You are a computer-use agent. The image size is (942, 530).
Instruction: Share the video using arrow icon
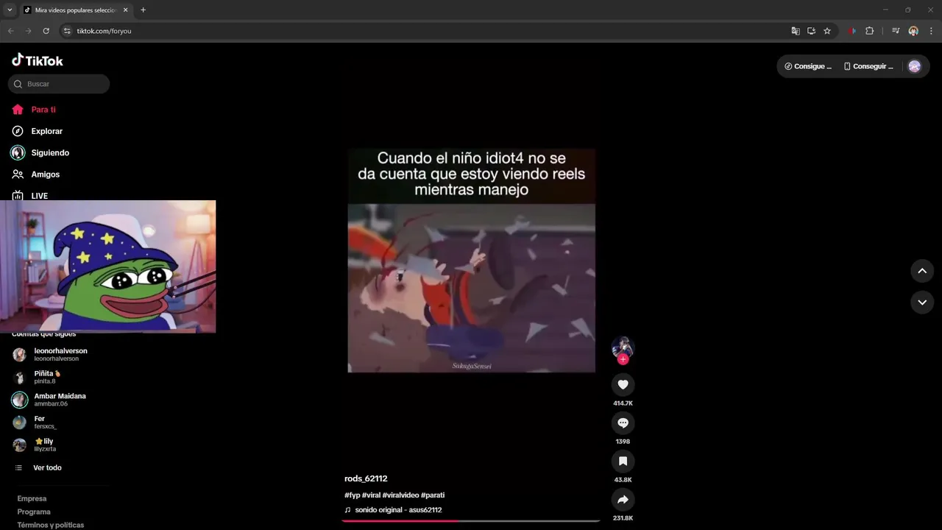click(x=623, y=499)
